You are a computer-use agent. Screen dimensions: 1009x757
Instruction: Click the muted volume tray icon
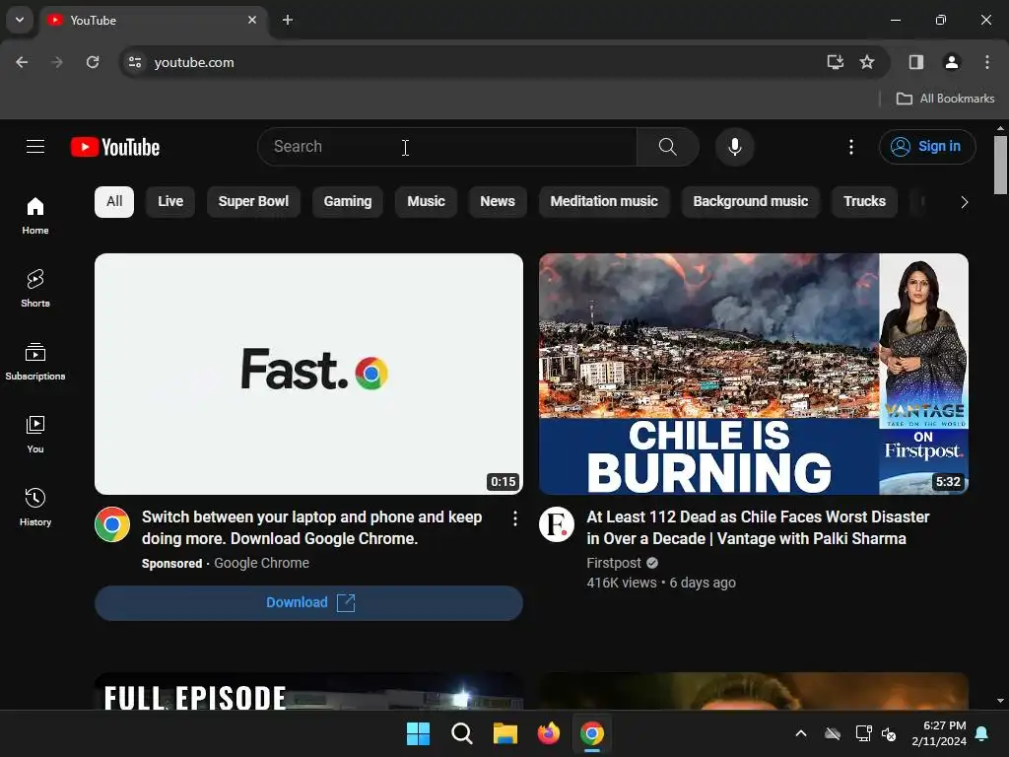pos(890,733)
